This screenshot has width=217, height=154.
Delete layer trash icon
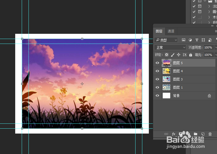pyautogui.click(x=210, y=134)
